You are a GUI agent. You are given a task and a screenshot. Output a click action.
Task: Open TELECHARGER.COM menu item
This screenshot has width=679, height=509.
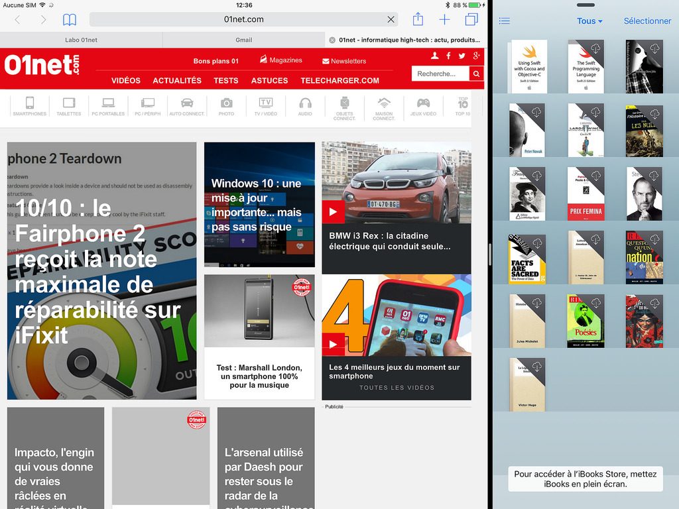click(x=340, y=80)
